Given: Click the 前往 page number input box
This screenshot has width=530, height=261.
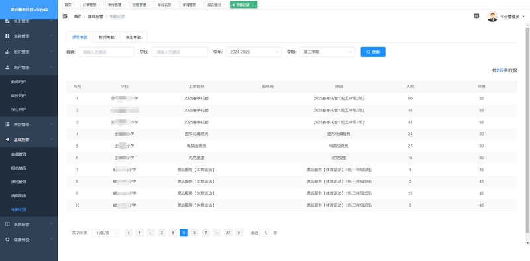Looking at the screenshot, I should click(x=266, y=233).
